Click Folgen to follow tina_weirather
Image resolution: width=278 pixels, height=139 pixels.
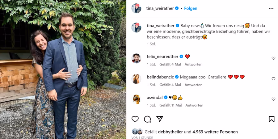point(191,8)
